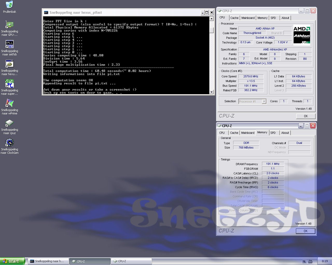Close the lower CPU-Z window

(313, 126)
